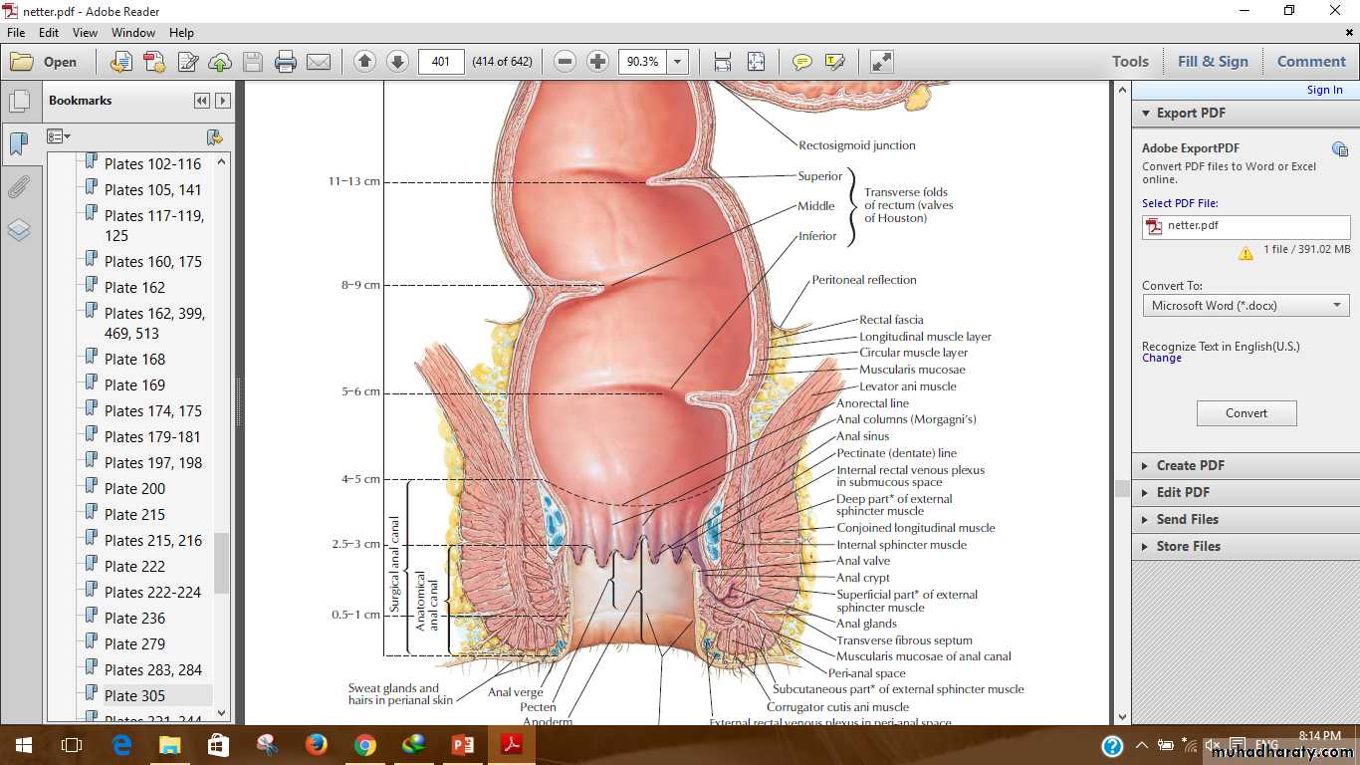
Task: Open the Window menu
Action: coord(133,33)
